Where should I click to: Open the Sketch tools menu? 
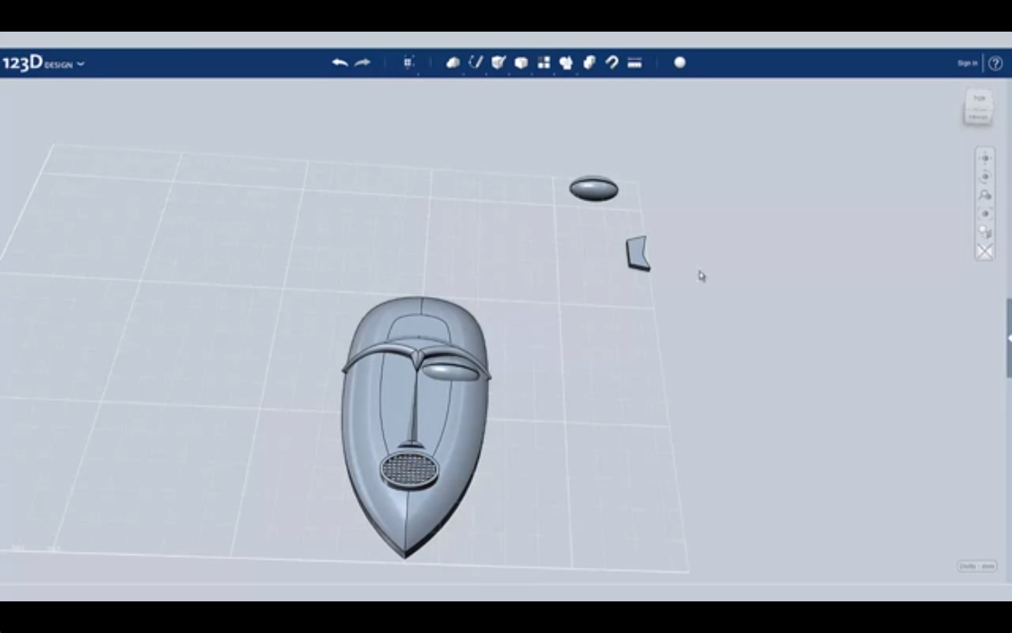476,63
